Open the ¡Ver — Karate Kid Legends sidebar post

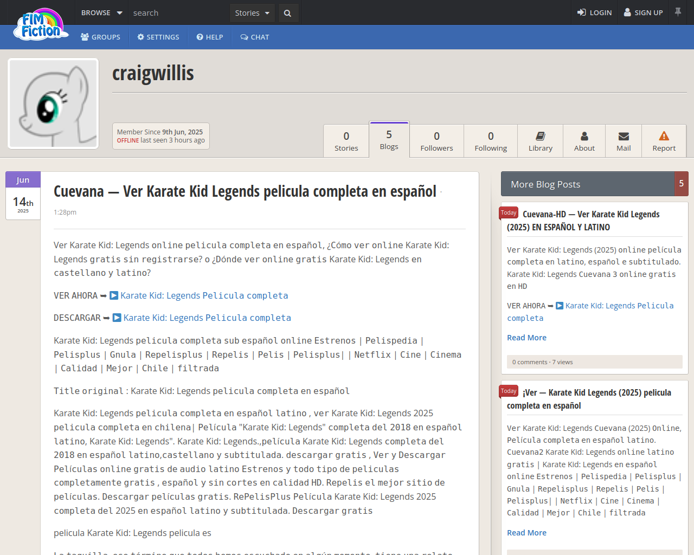[x=589, y=399]
